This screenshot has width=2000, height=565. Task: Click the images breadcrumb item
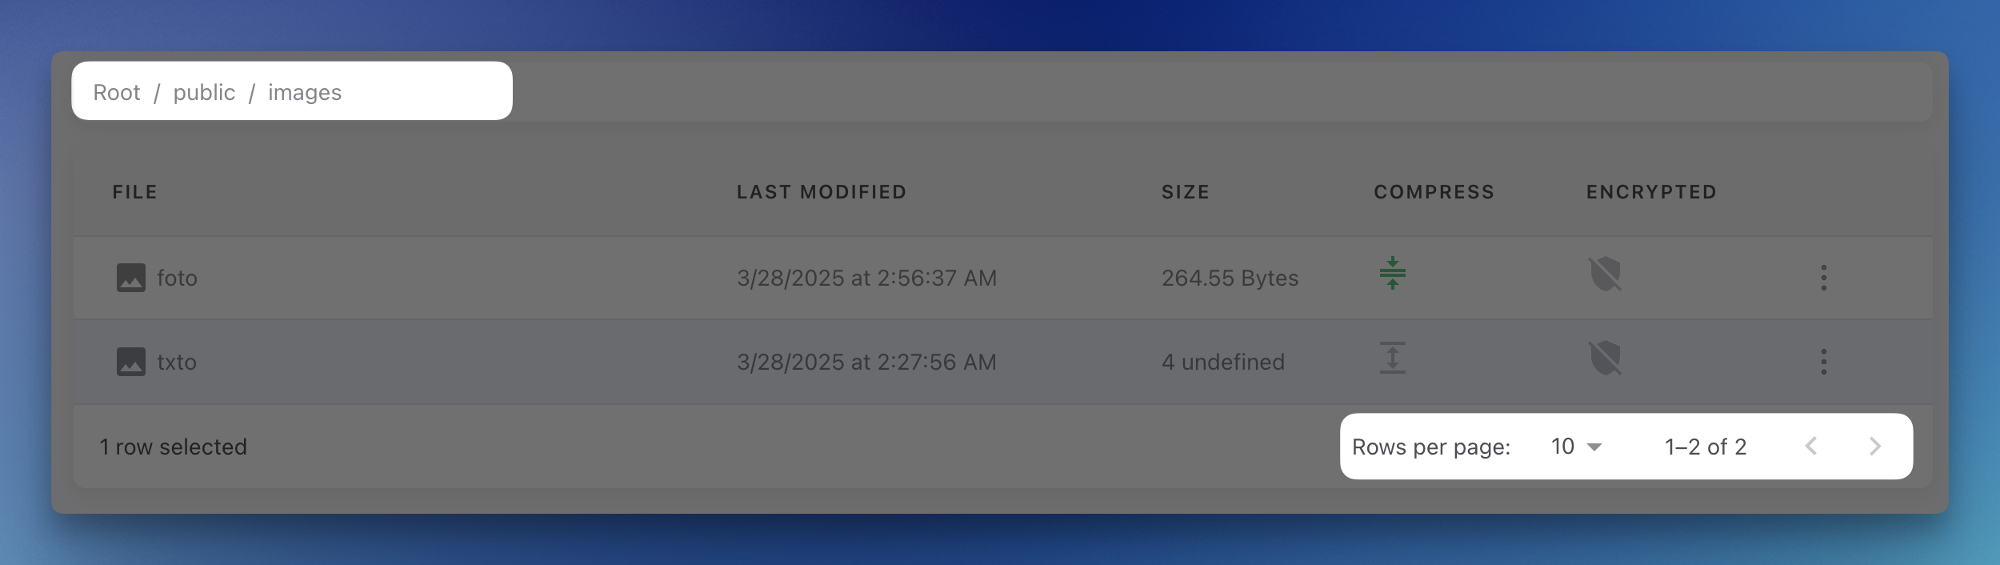305,93
